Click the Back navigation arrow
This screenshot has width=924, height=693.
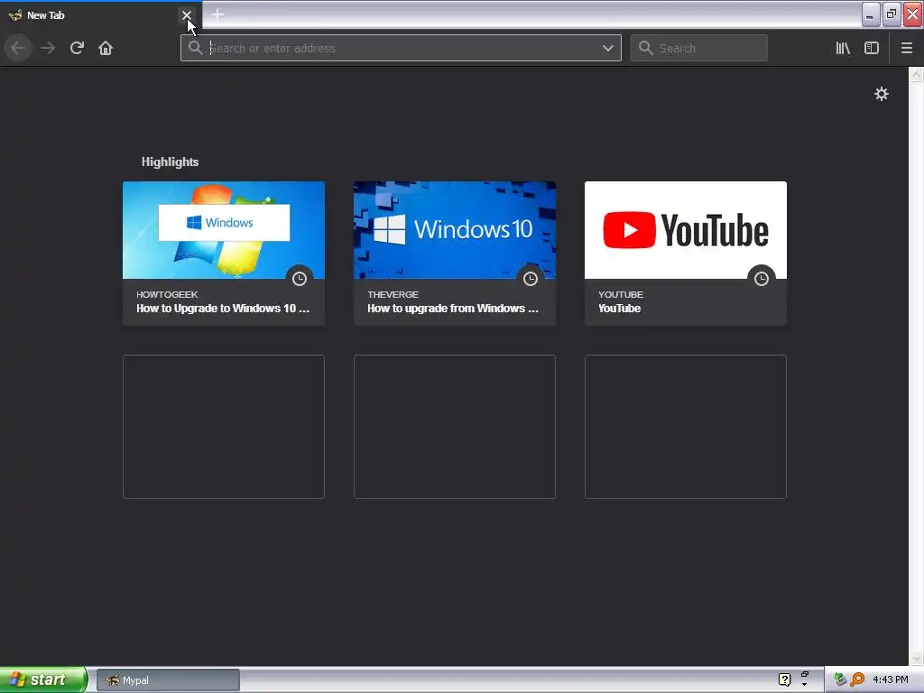click(18, 48)
